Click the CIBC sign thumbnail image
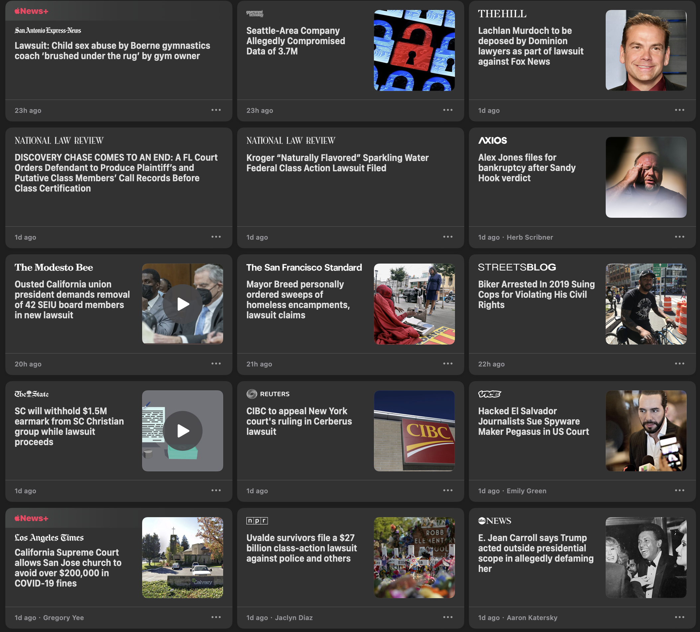The image size is (700, 632). 414,431
